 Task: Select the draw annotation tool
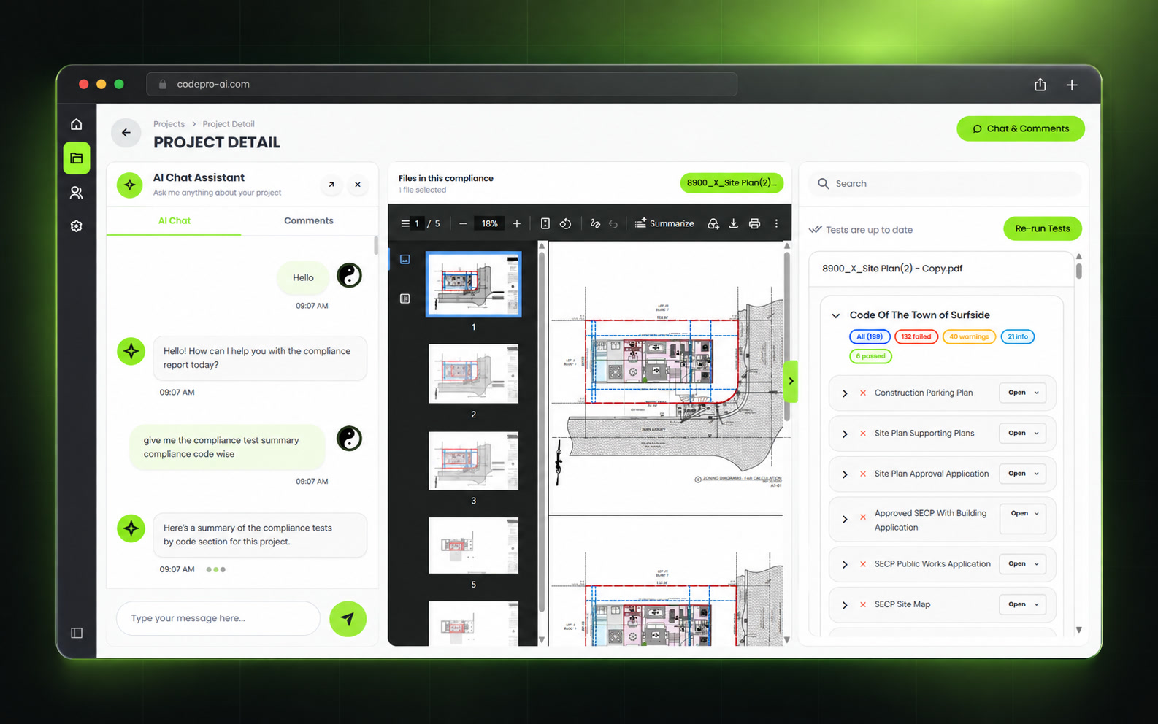pos(595,224)
